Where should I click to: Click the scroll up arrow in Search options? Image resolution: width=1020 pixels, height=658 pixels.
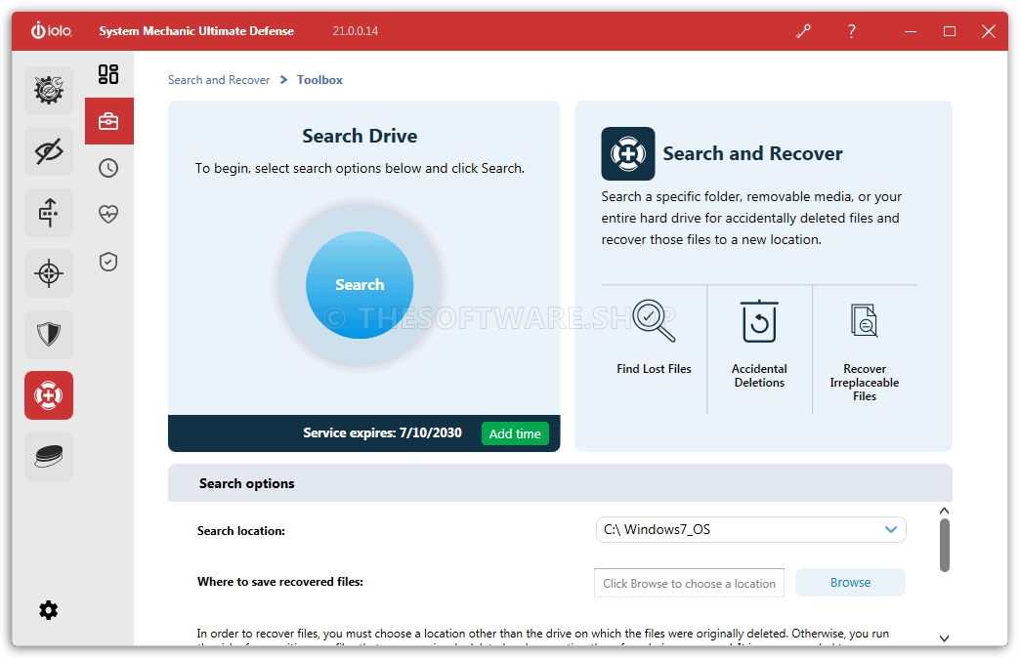[x=945, y=511]
